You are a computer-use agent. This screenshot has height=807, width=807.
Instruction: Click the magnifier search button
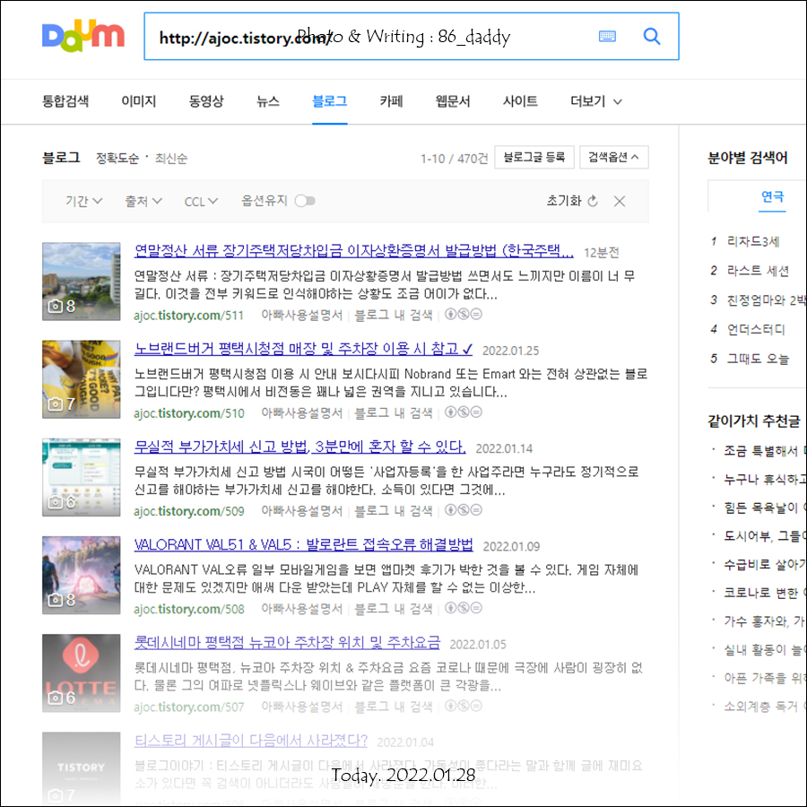pyautogui.click(x=652, y=36)
